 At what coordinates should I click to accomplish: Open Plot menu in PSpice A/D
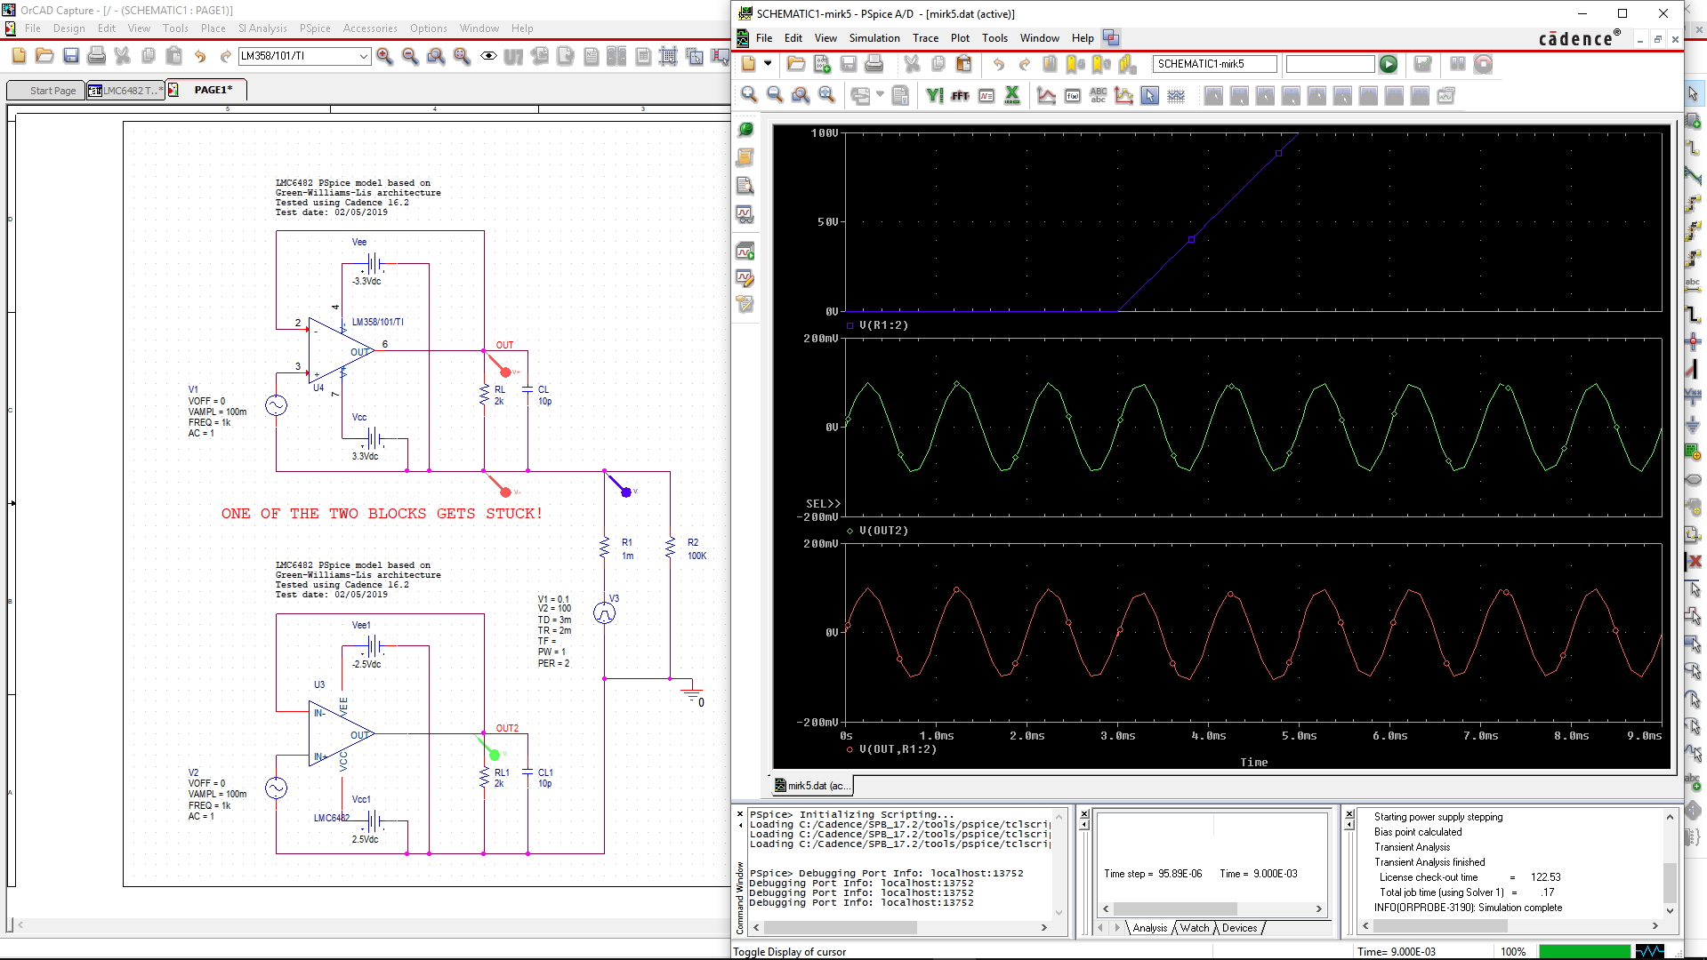tap(960, 38)
